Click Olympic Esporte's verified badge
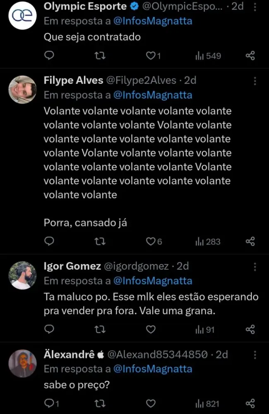Viewport: 269px width, 414px height. coord(133,6)
